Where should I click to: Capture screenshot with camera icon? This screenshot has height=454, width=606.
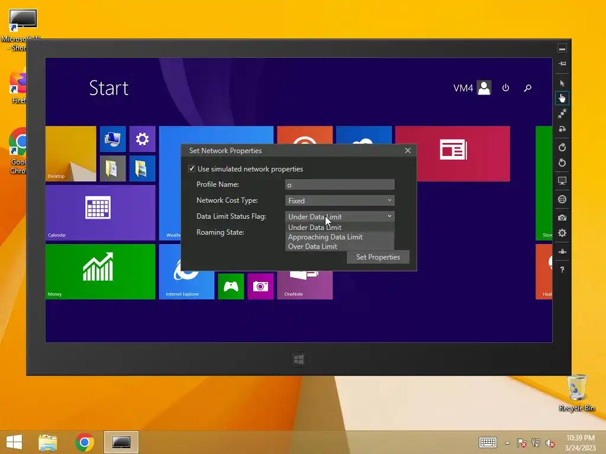click(562, 218)
